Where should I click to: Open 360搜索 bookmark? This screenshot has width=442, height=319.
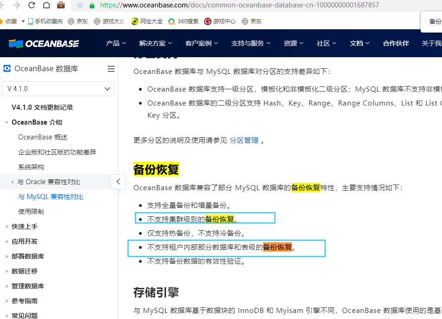pyautogui.click(x=184, y=21)
